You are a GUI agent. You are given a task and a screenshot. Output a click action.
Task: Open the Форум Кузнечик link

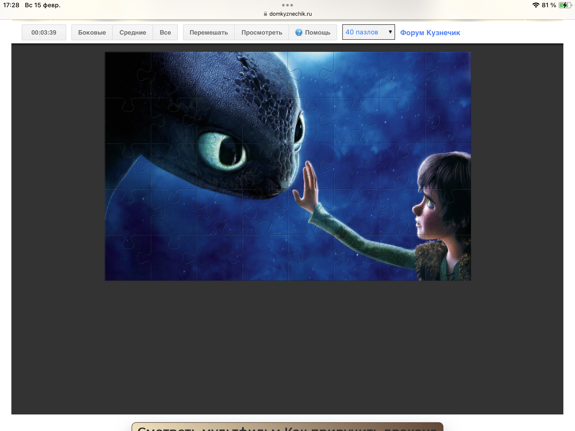coord(430,33)
